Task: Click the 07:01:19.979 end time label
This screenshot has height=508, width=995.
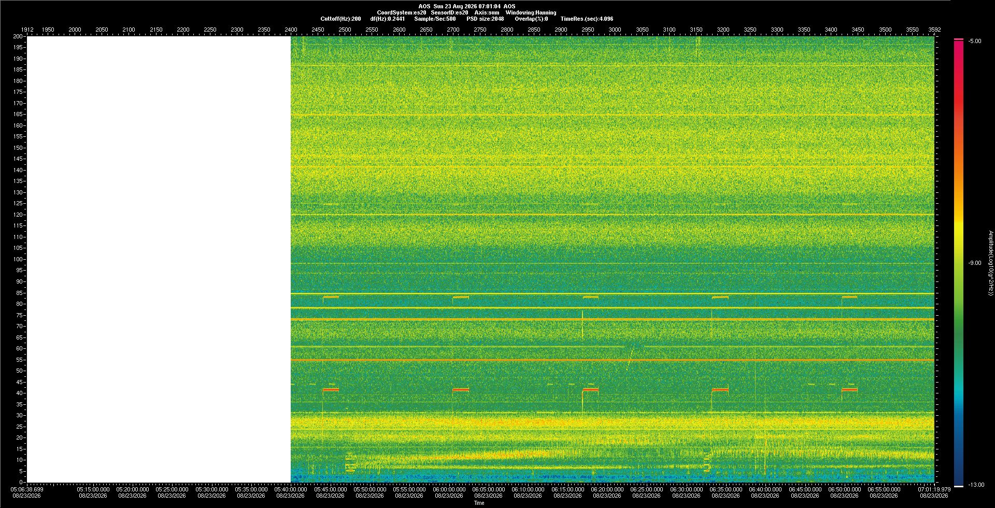Action: (934, 489)
